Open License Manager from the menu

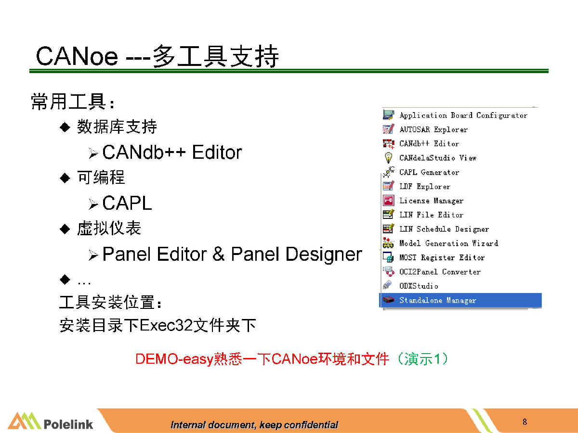point(431,201)
